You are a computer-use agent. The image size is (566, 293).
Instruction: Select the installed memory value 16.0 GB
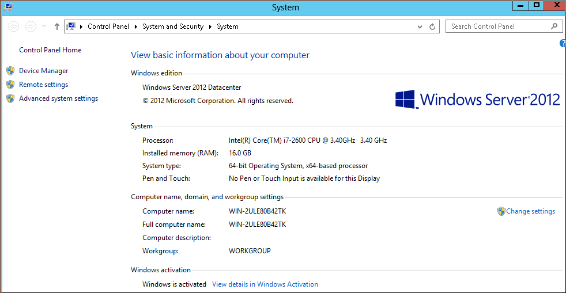240,153
